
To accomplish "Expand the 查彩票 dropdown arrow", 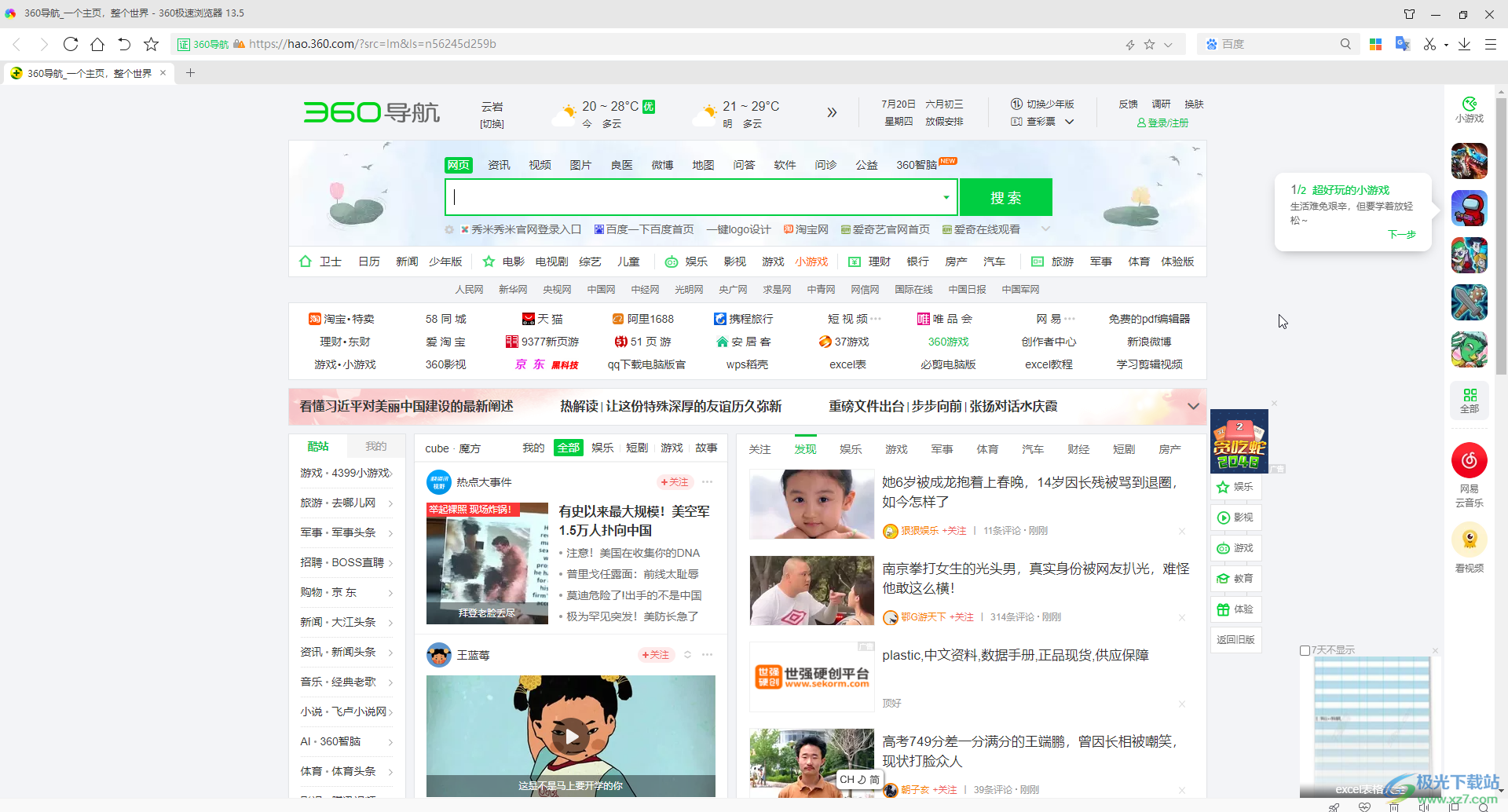I will tap(1069, 122).
